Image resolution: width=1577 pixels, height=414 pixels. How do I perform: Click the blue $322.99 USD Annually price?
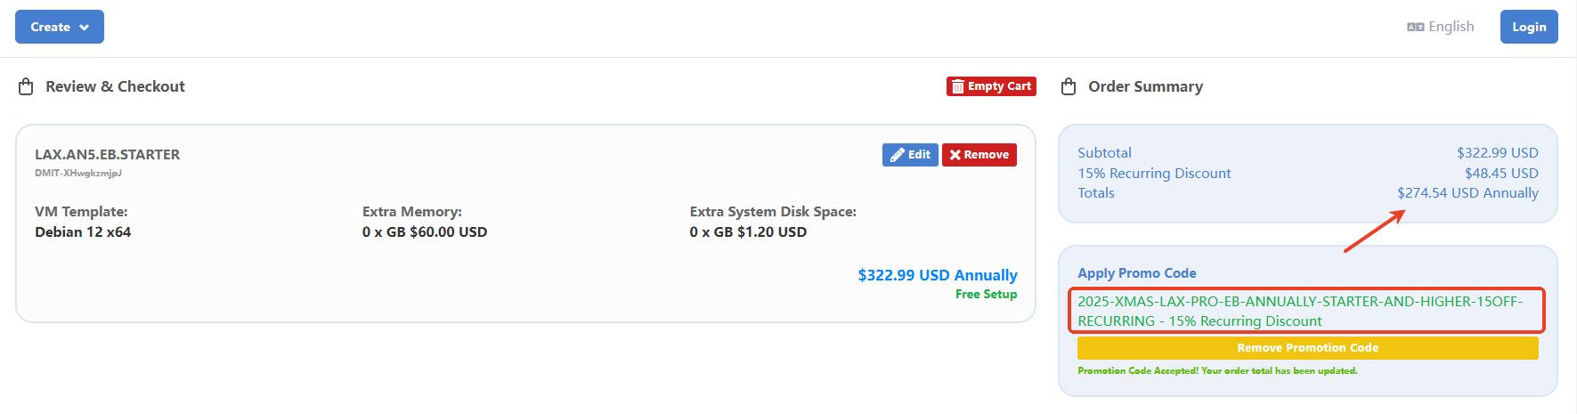click(937, 275)
